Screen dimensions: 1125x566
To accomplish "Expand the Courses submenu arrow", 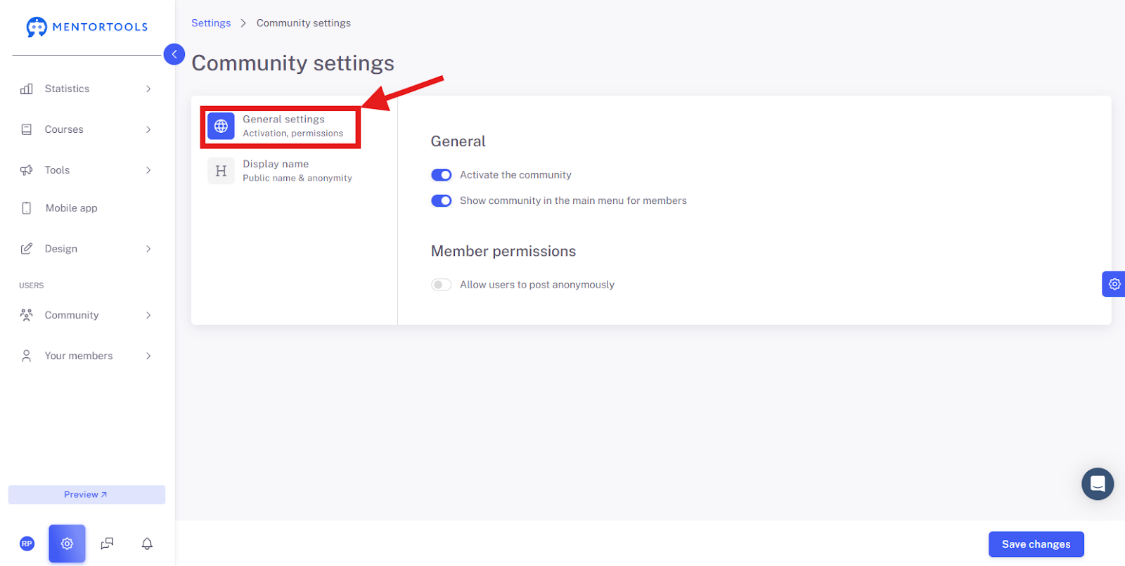I will (x=148, y=129).
